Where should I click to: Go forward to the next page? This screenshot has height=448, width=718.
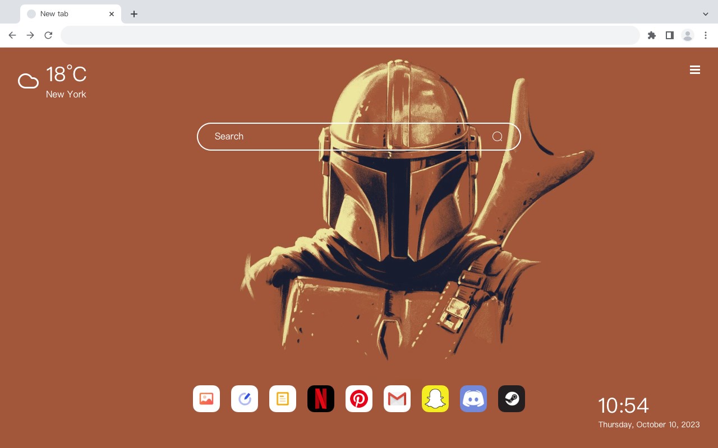click(30, 35)
